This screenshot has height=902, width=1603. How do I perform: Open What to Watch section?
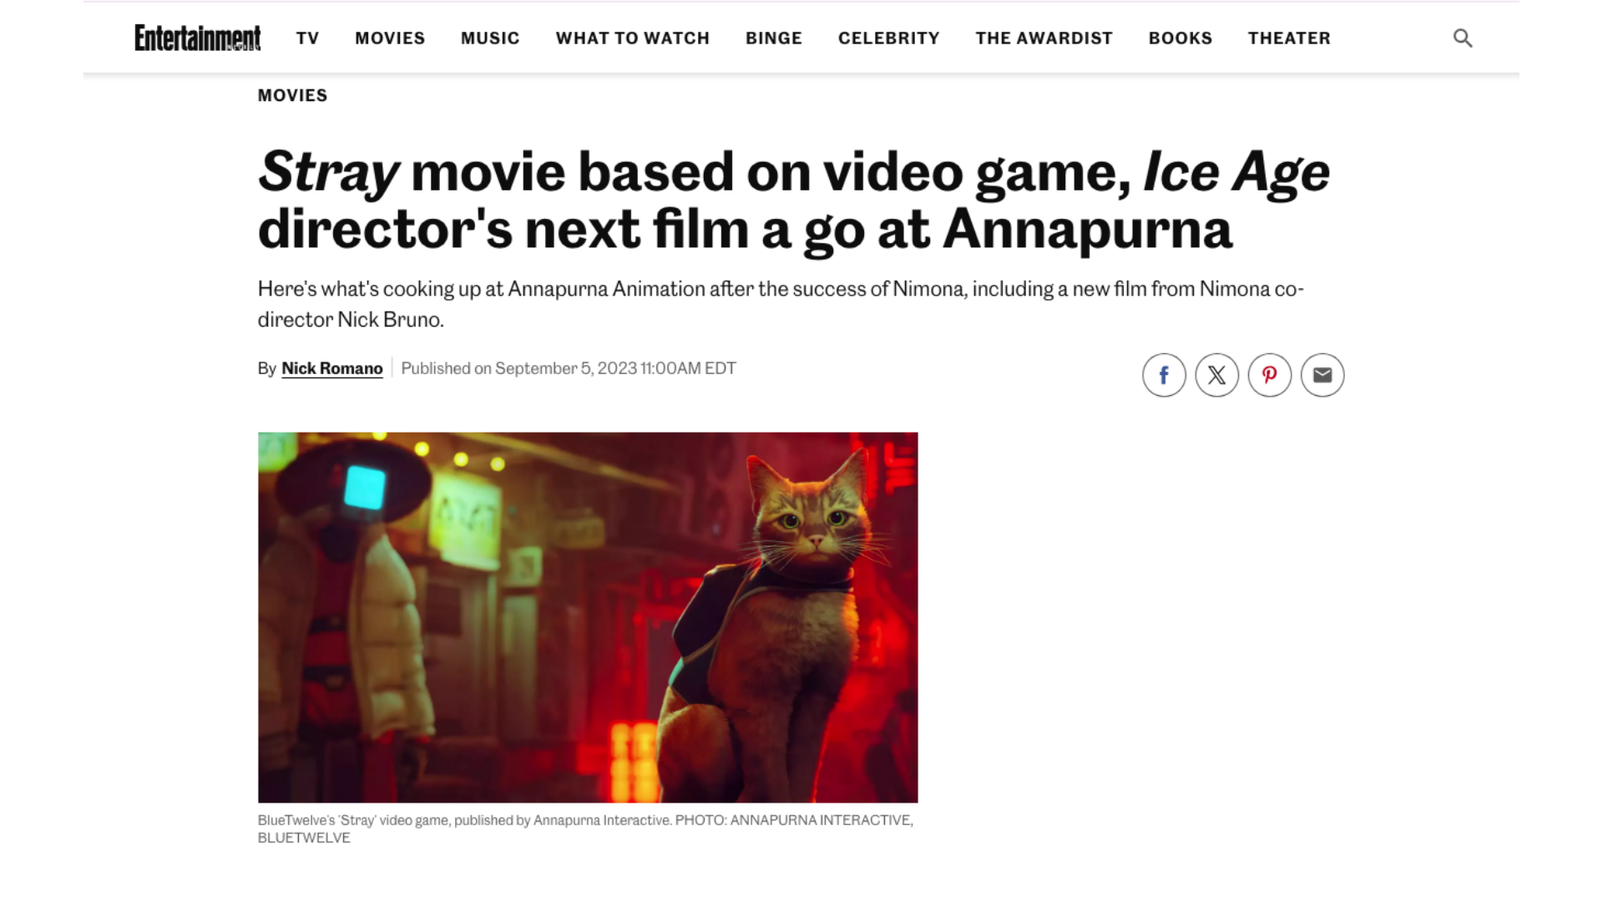click(x=633, y=38)
